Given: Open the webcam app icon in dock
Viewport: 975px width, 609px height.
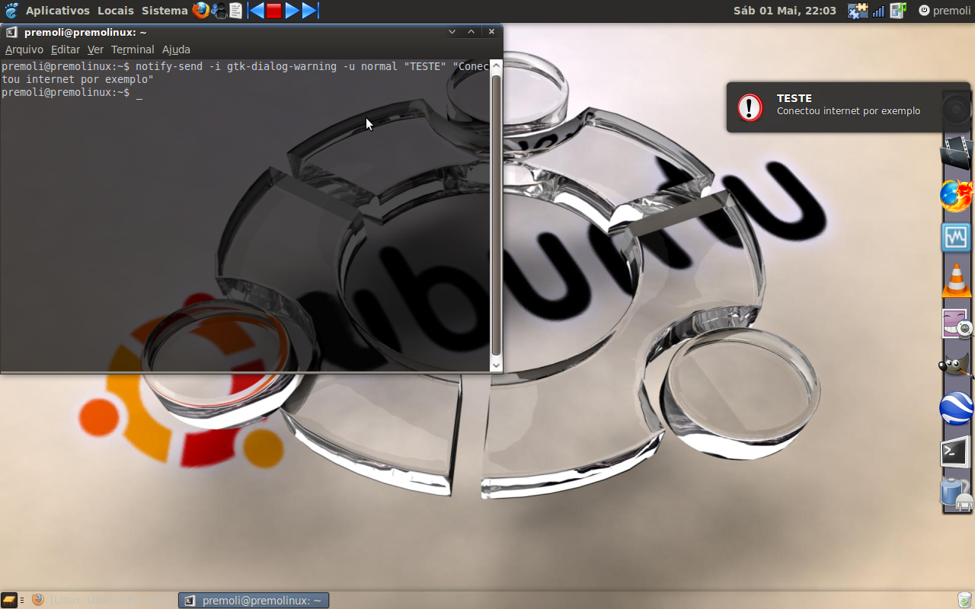Looking at the screenshot, I should coord(957,324).
